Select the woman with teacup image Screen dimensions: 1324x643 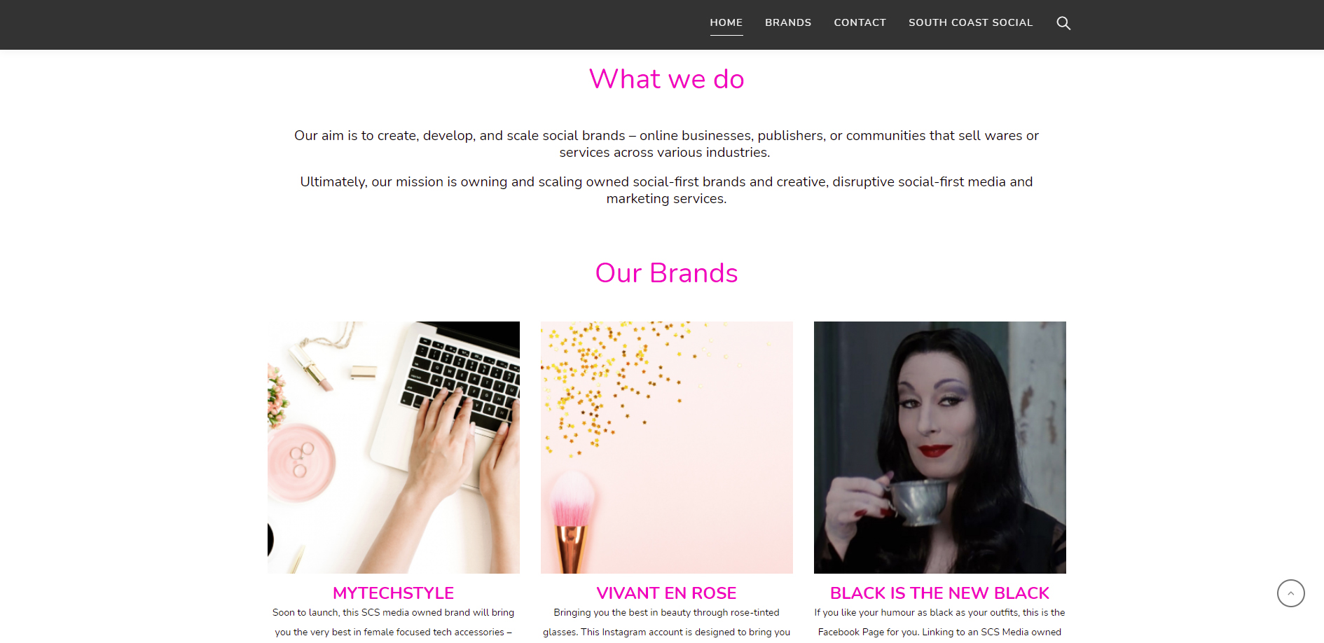click(940, 448)
